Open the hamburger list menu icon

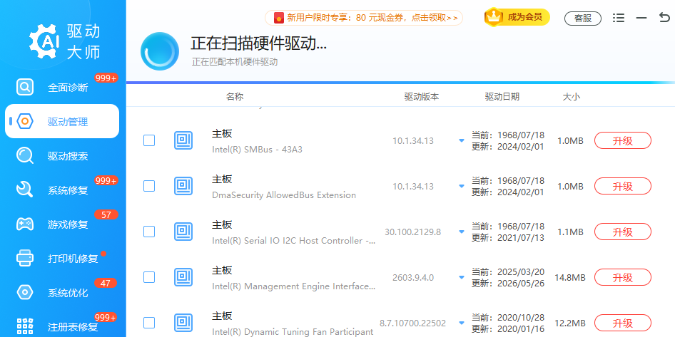[619, 18]
